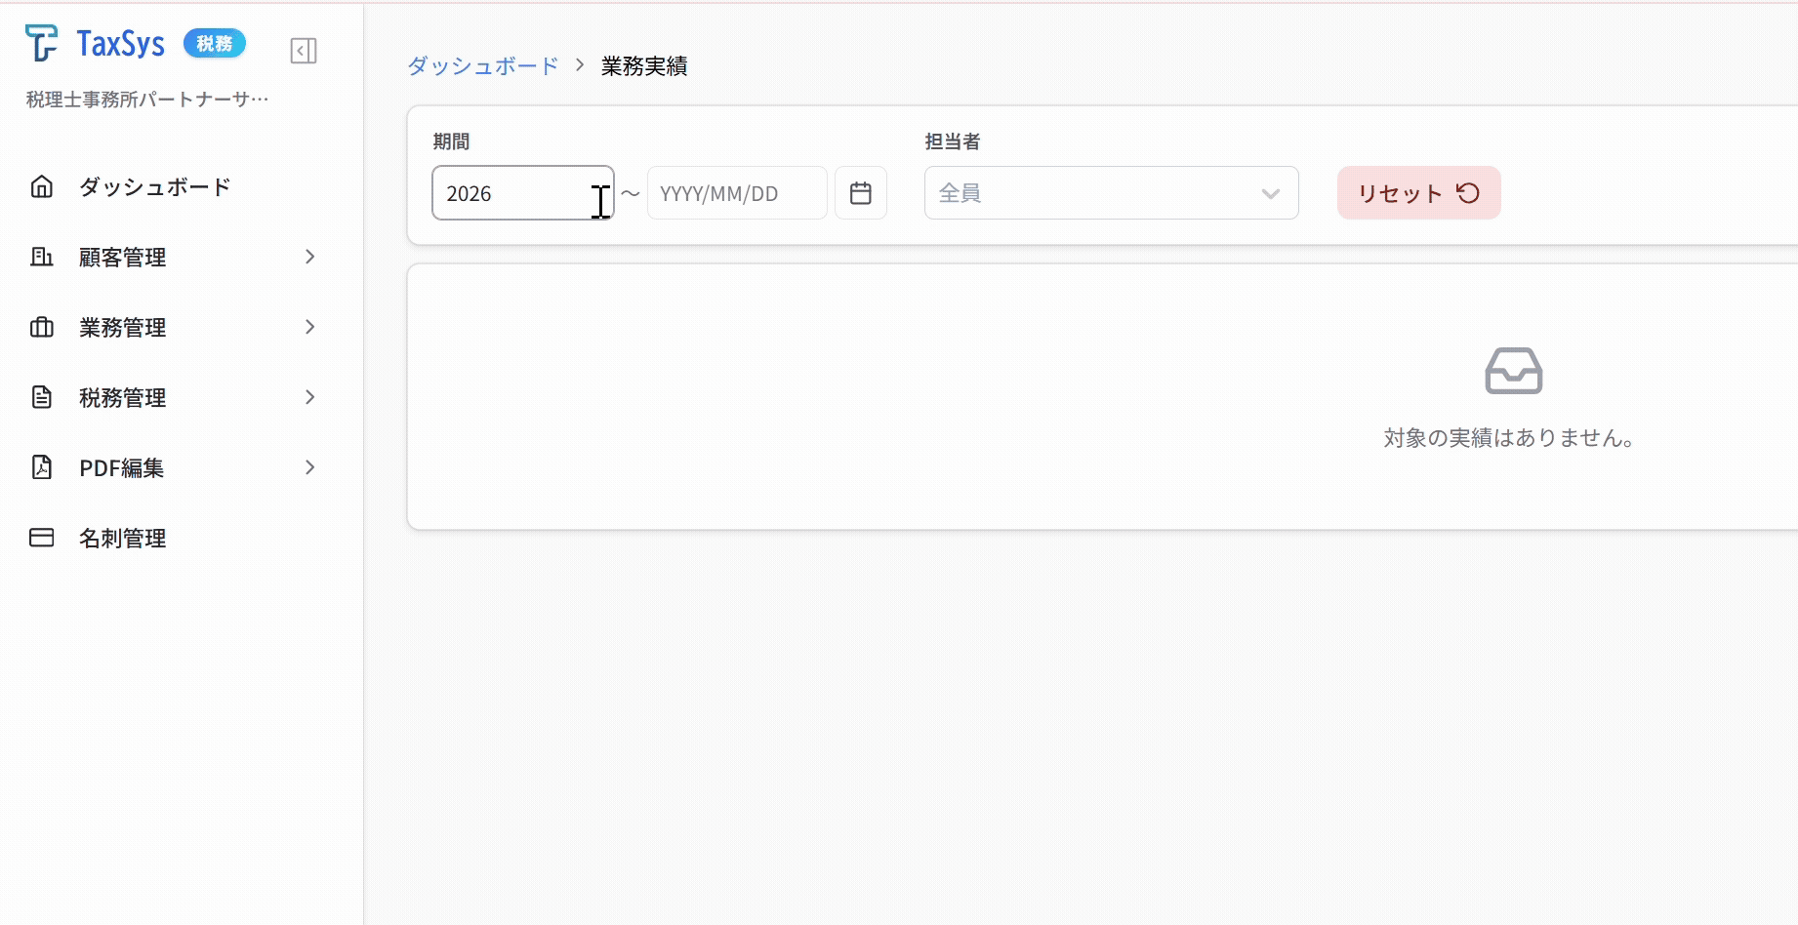Expand the 業務管理 submenu chevron
This screenshot has width=1798, height=925.
(309, 327)
